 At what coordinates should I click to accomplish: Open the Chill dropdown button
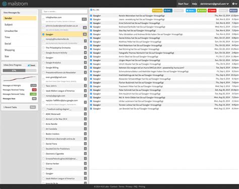[x=168, y=11]
